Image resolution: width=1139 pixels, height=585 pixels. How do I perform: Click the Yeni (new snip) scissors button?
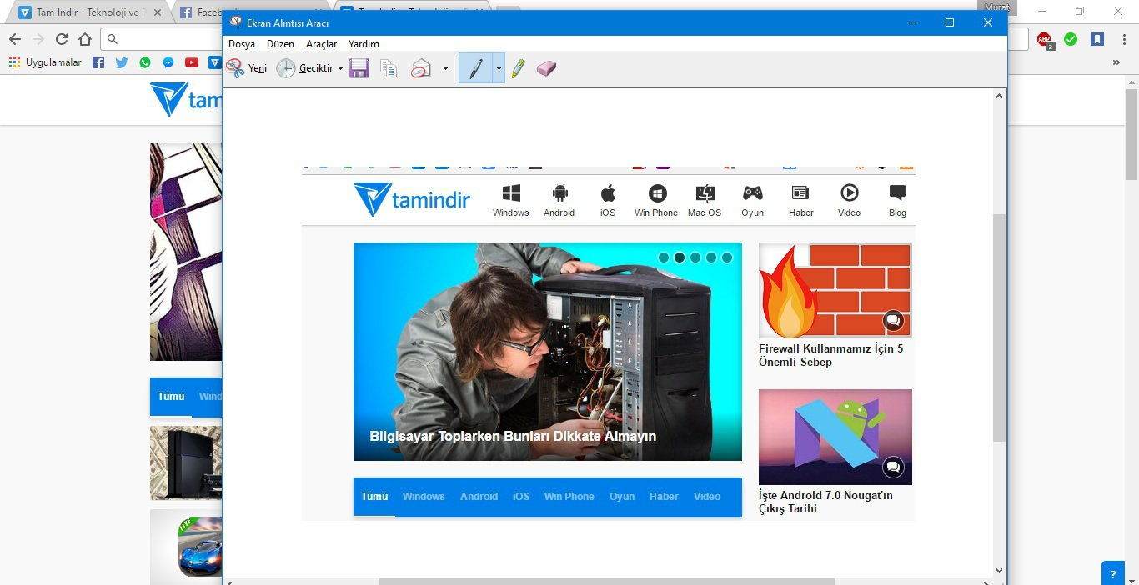(246, 68)
